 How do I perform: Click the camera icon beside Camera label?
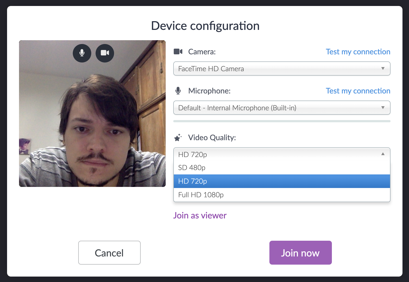tap(178, 52)
